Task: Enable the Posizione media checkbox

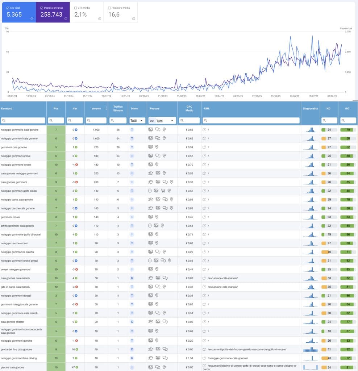Action: click(x=109, y=8)
